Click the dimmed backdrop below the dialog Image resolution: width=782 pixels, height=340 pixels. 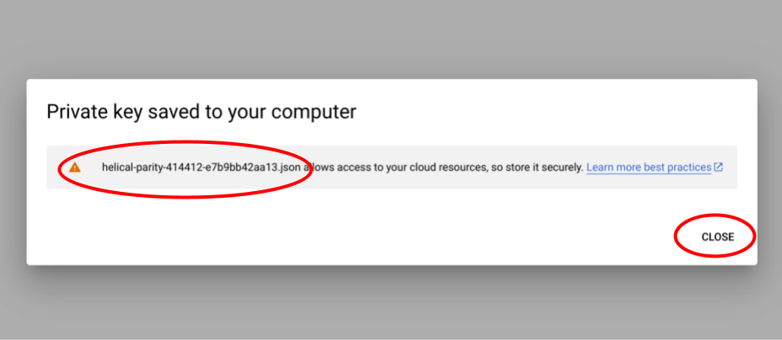[x=391, y=307]
